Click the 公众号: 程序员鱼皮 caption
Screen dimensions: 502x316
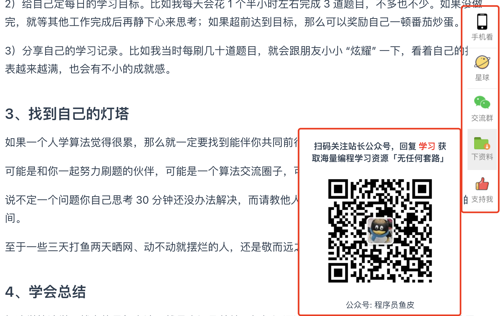(380, 305)
